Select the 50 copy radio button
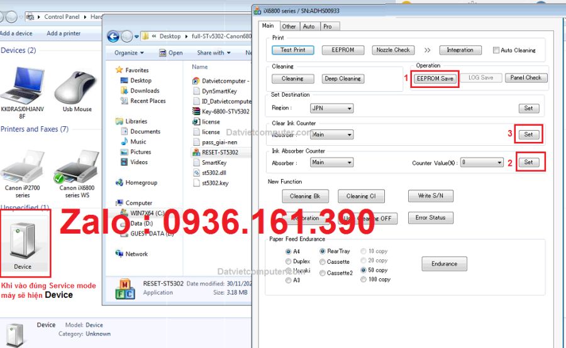 point(363,269)
